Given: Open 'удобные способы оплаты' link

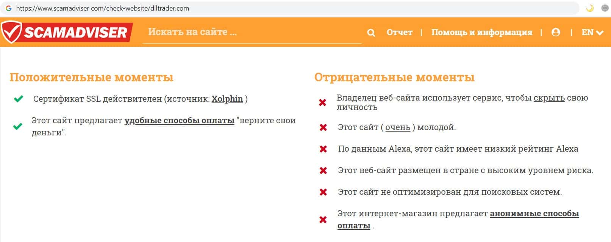Looking at the screenshot, I should [x=179, y=120].
